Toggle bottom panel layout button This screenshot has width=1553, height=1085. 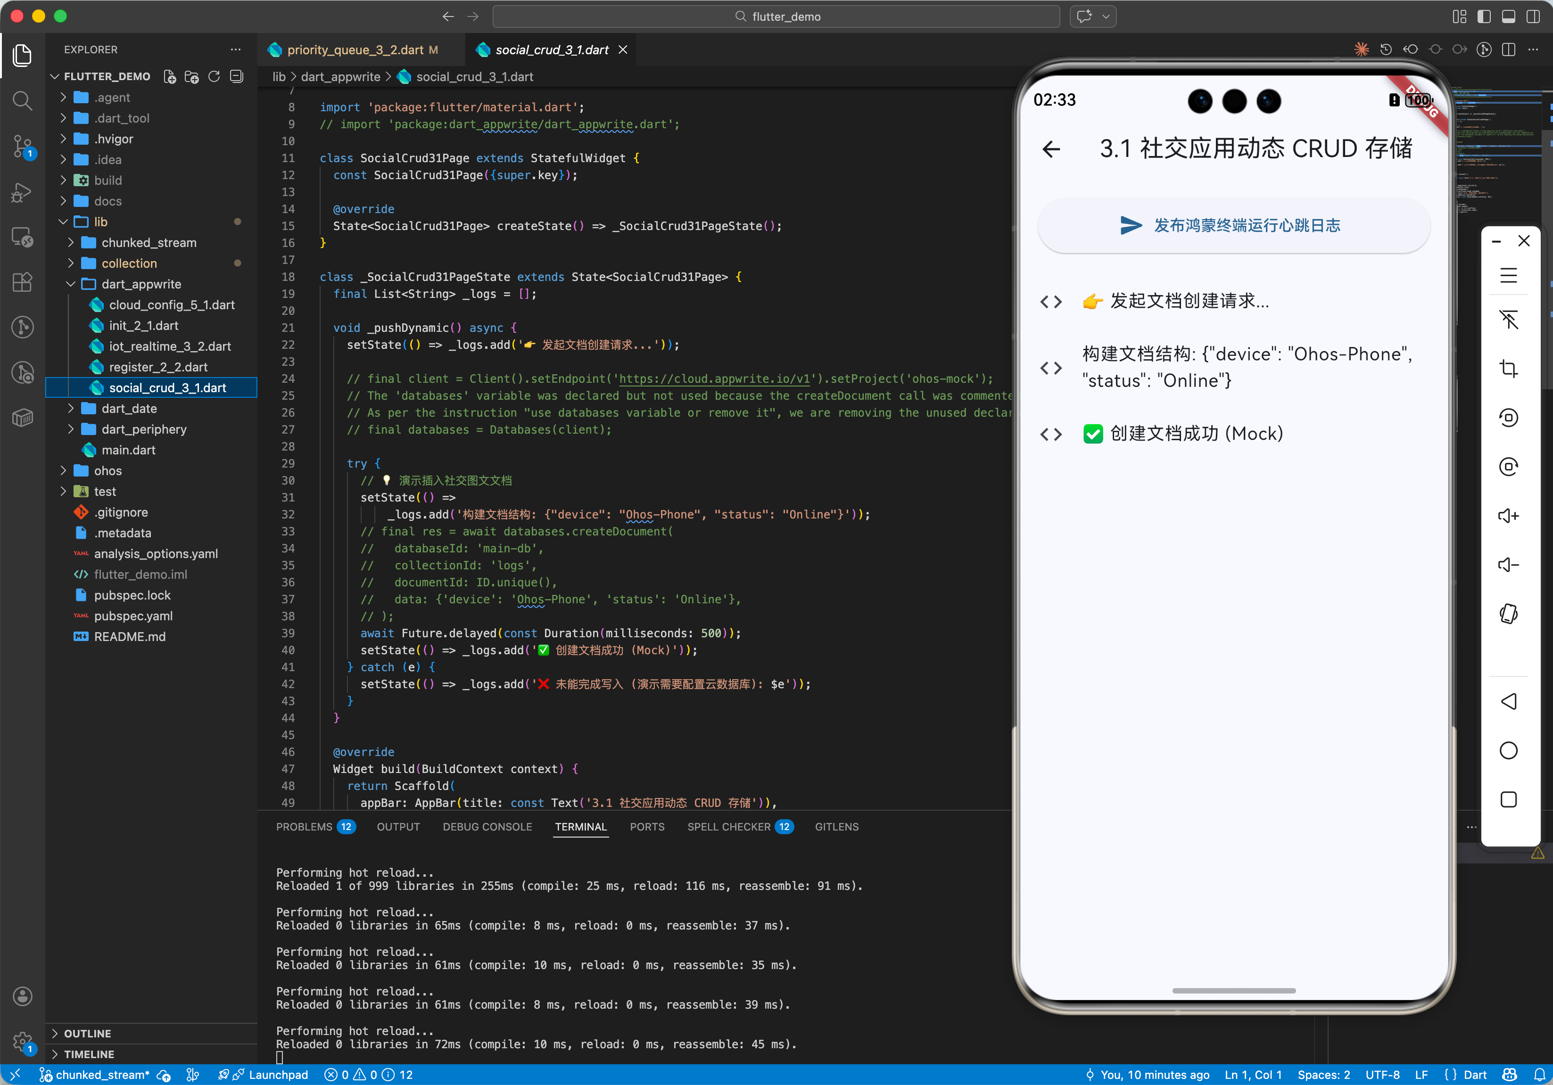coord(1508,16)
